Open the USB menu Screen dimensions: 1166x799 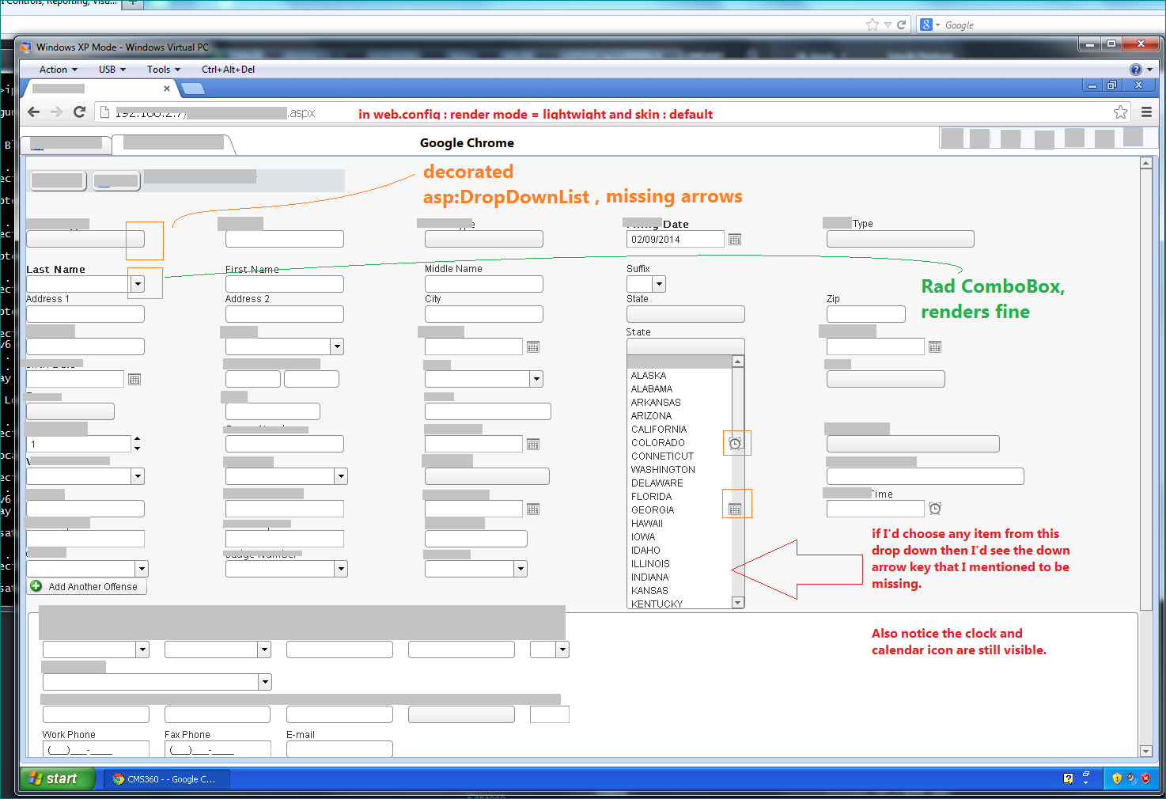coord(112,70)
